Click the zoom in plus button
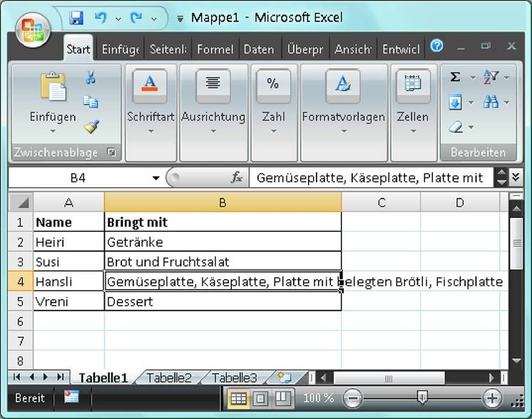 click(491, 398)
